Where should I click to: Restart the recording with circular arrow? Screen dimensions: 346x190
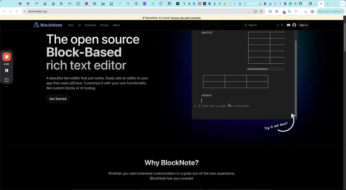(7, 80)
